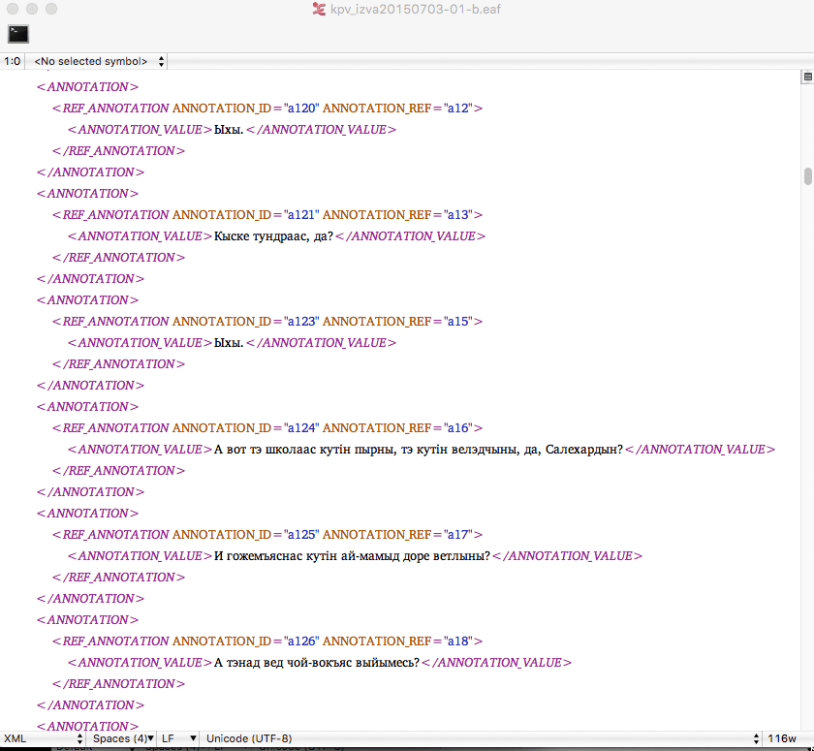Viewport: 814px width, 751px height.
Task: Open the <No selected symbol> navigation dropdown
Action: pyautogui.click(x=97, y=61)
